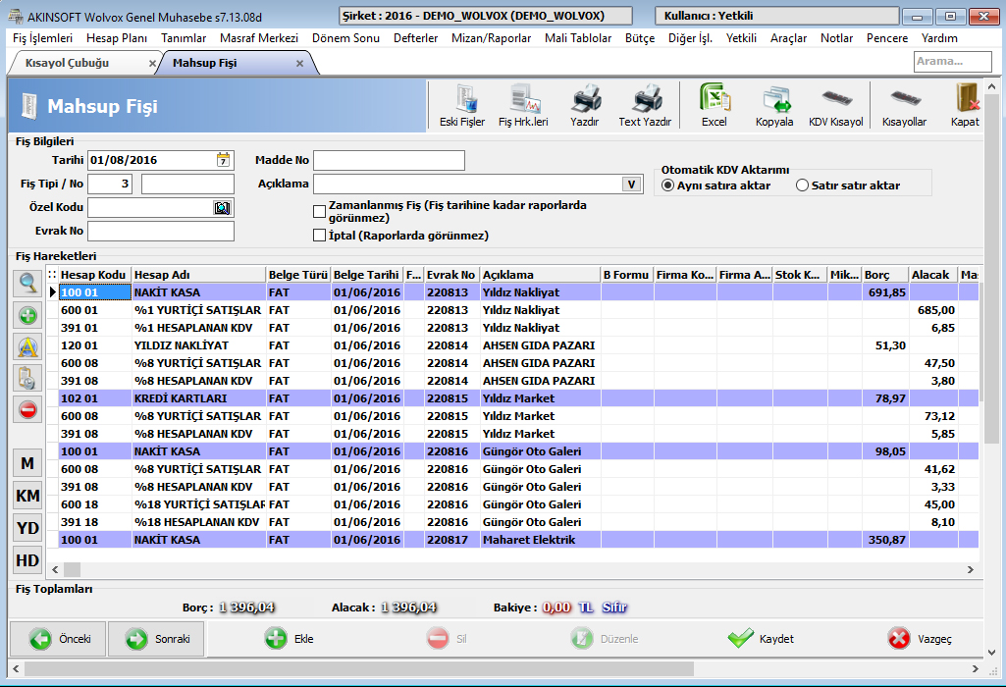The height and width of the screenshot is (687, 1006).
Task: Click into the Evrak No field
Action: [161, 231]
